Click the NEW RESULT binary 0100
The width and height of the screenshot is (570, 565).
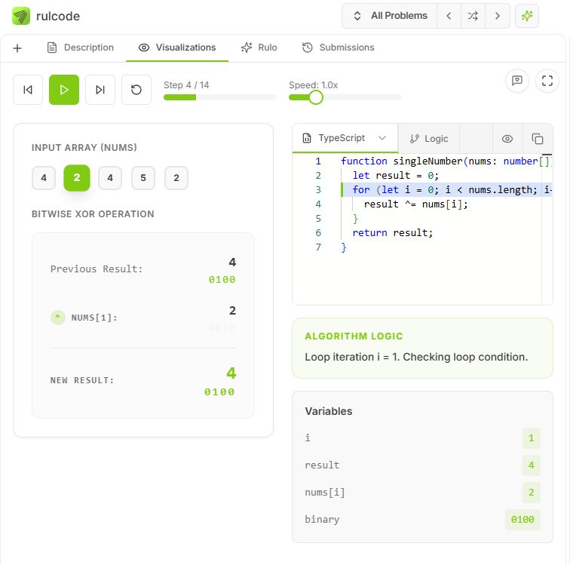[219, 392]
